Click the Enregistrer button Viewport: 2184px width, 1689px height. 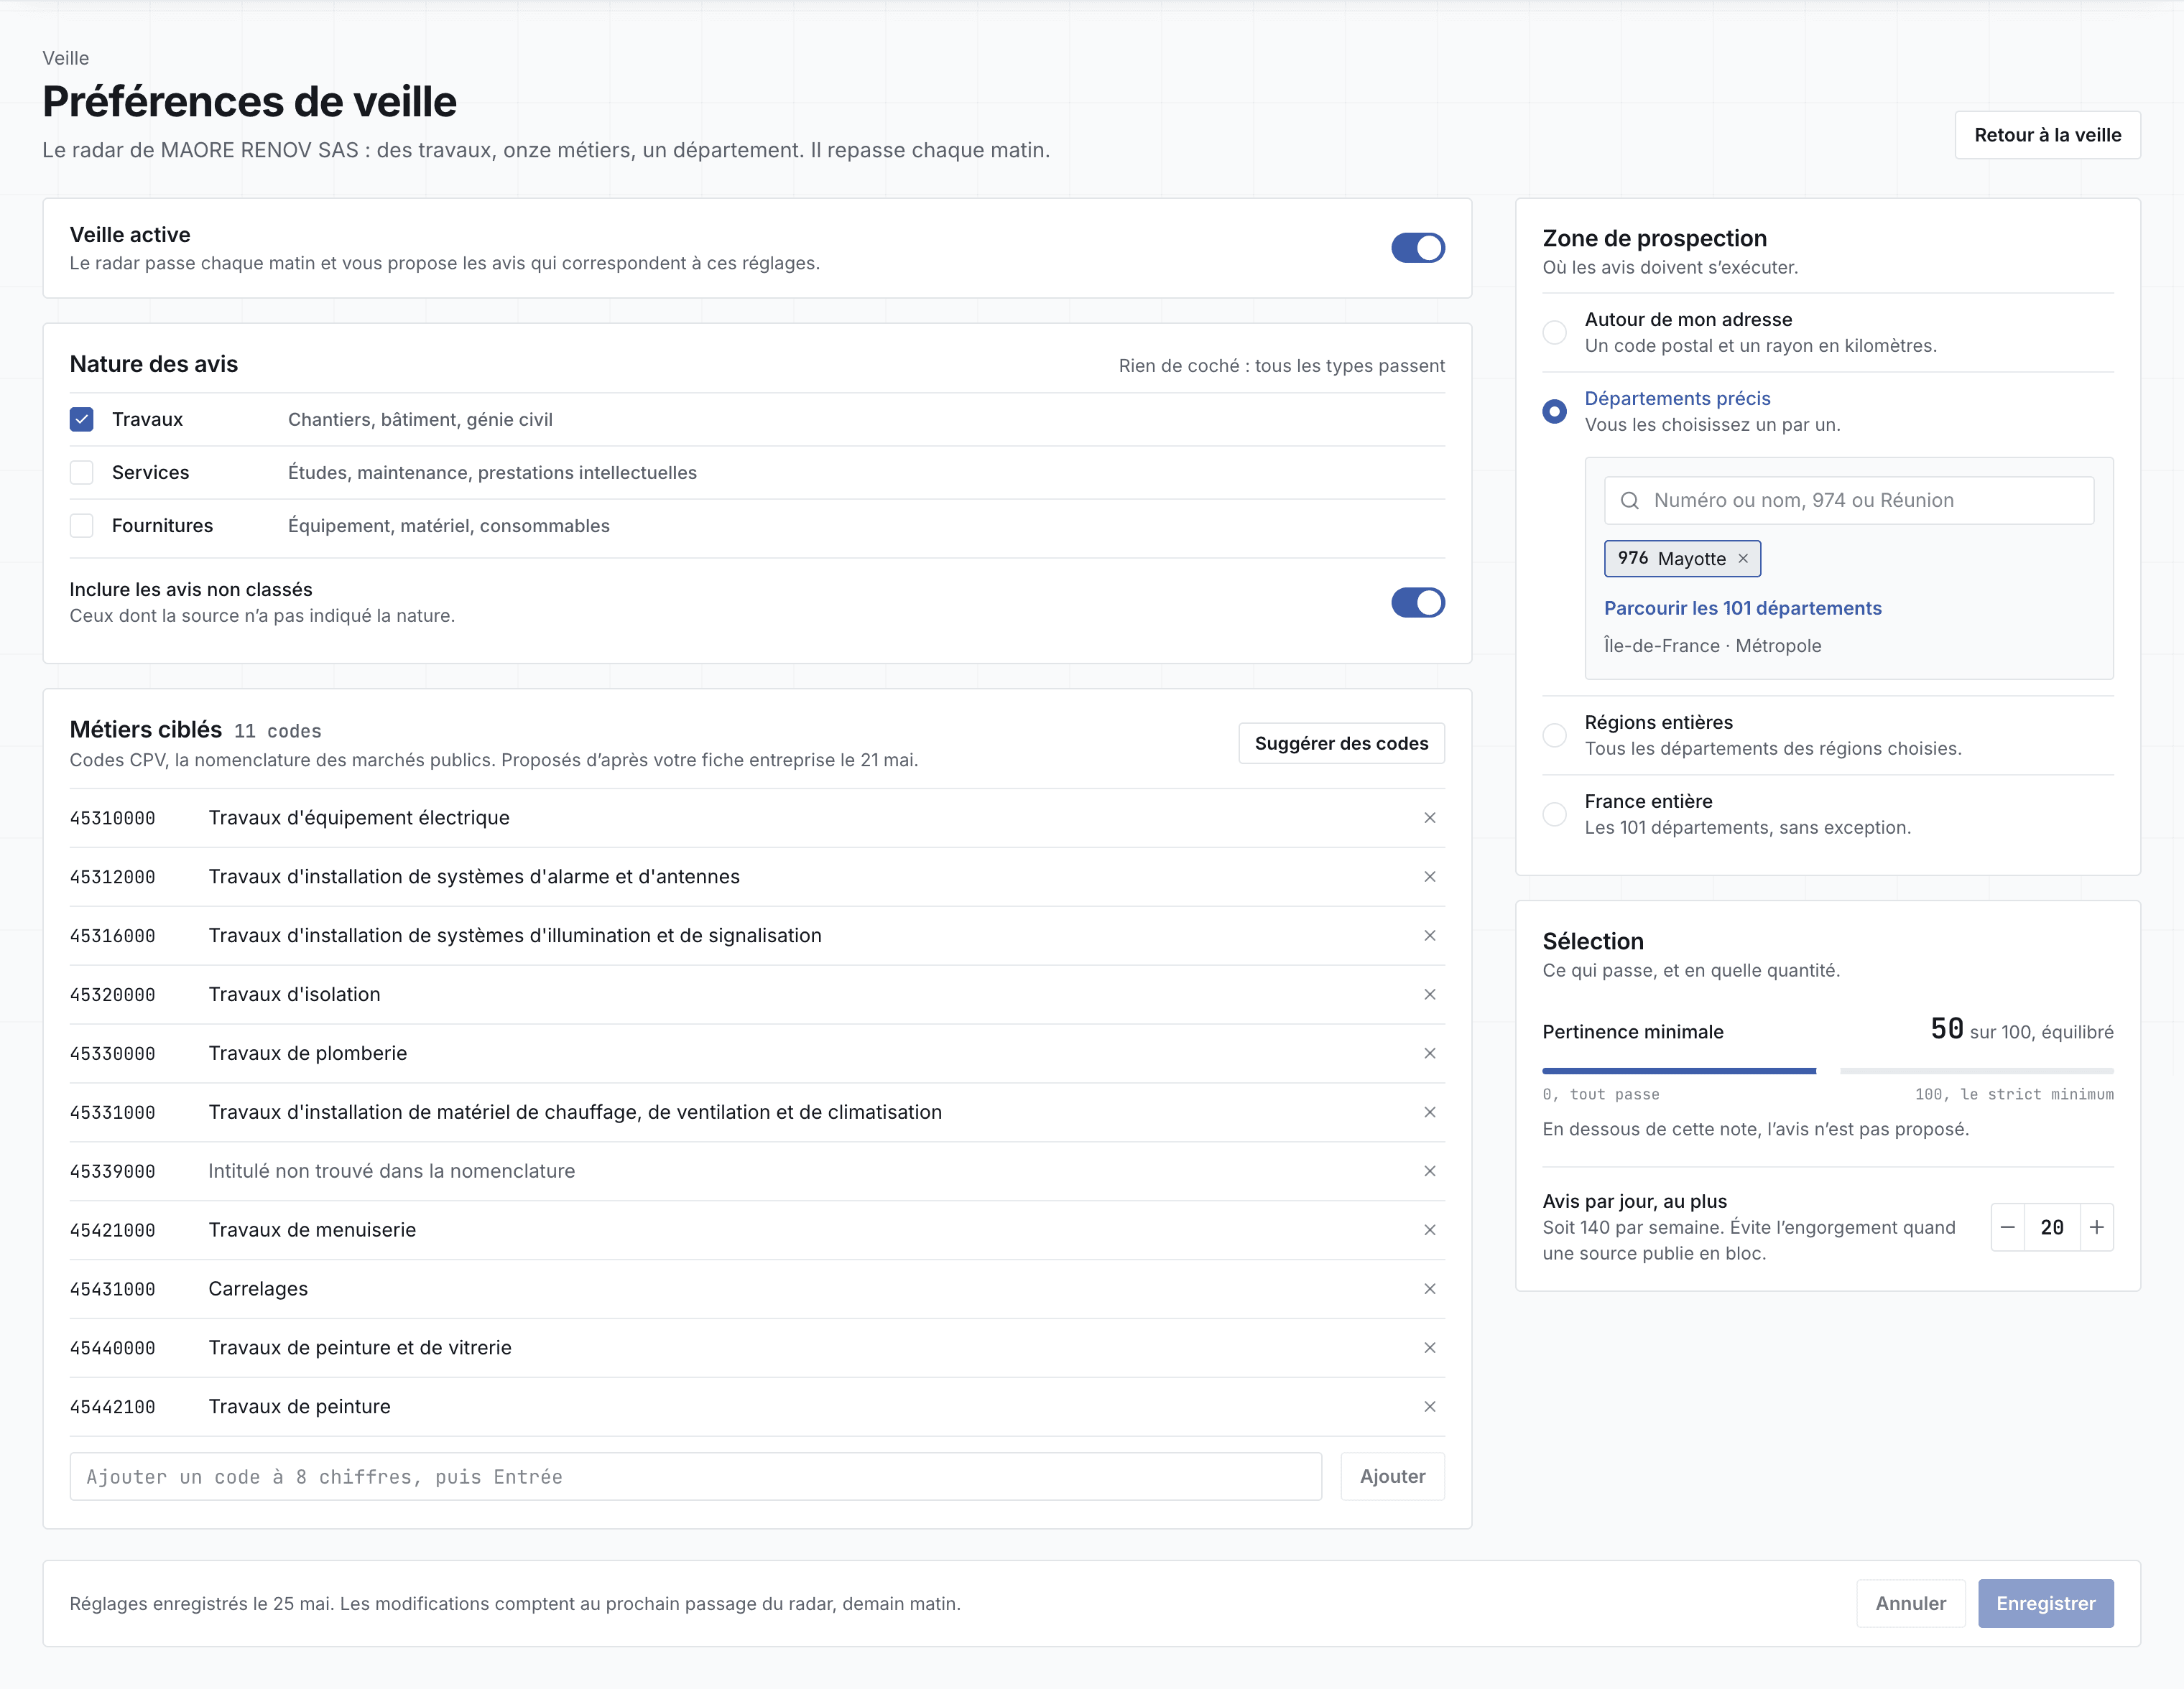point(2046,1603)
